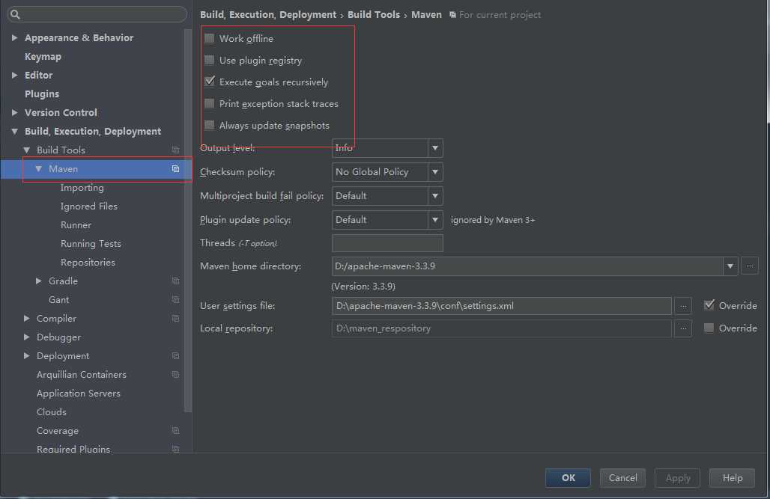The image size is (770, 499).
Task: Enable the Work offline checkbox
Action: [210, 39]
